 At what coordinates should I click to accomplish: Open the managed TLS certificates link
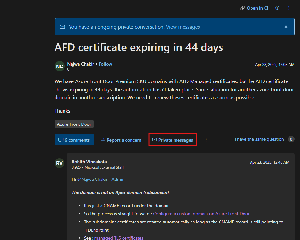point(119,238)
